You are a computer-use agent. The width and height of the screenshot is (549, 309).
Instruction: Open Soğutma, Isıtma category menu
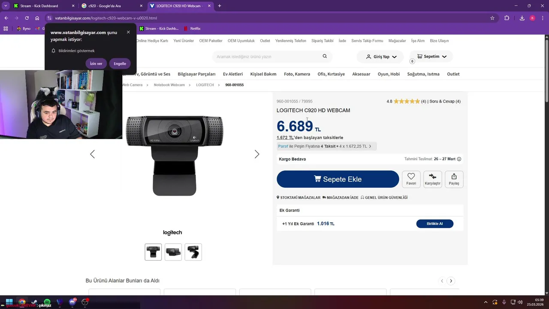pyautogui.click(x=423, y=74)
